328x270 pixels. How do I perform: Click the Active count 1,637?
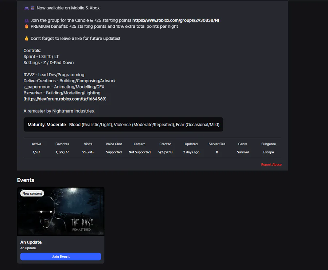point(36,152)
